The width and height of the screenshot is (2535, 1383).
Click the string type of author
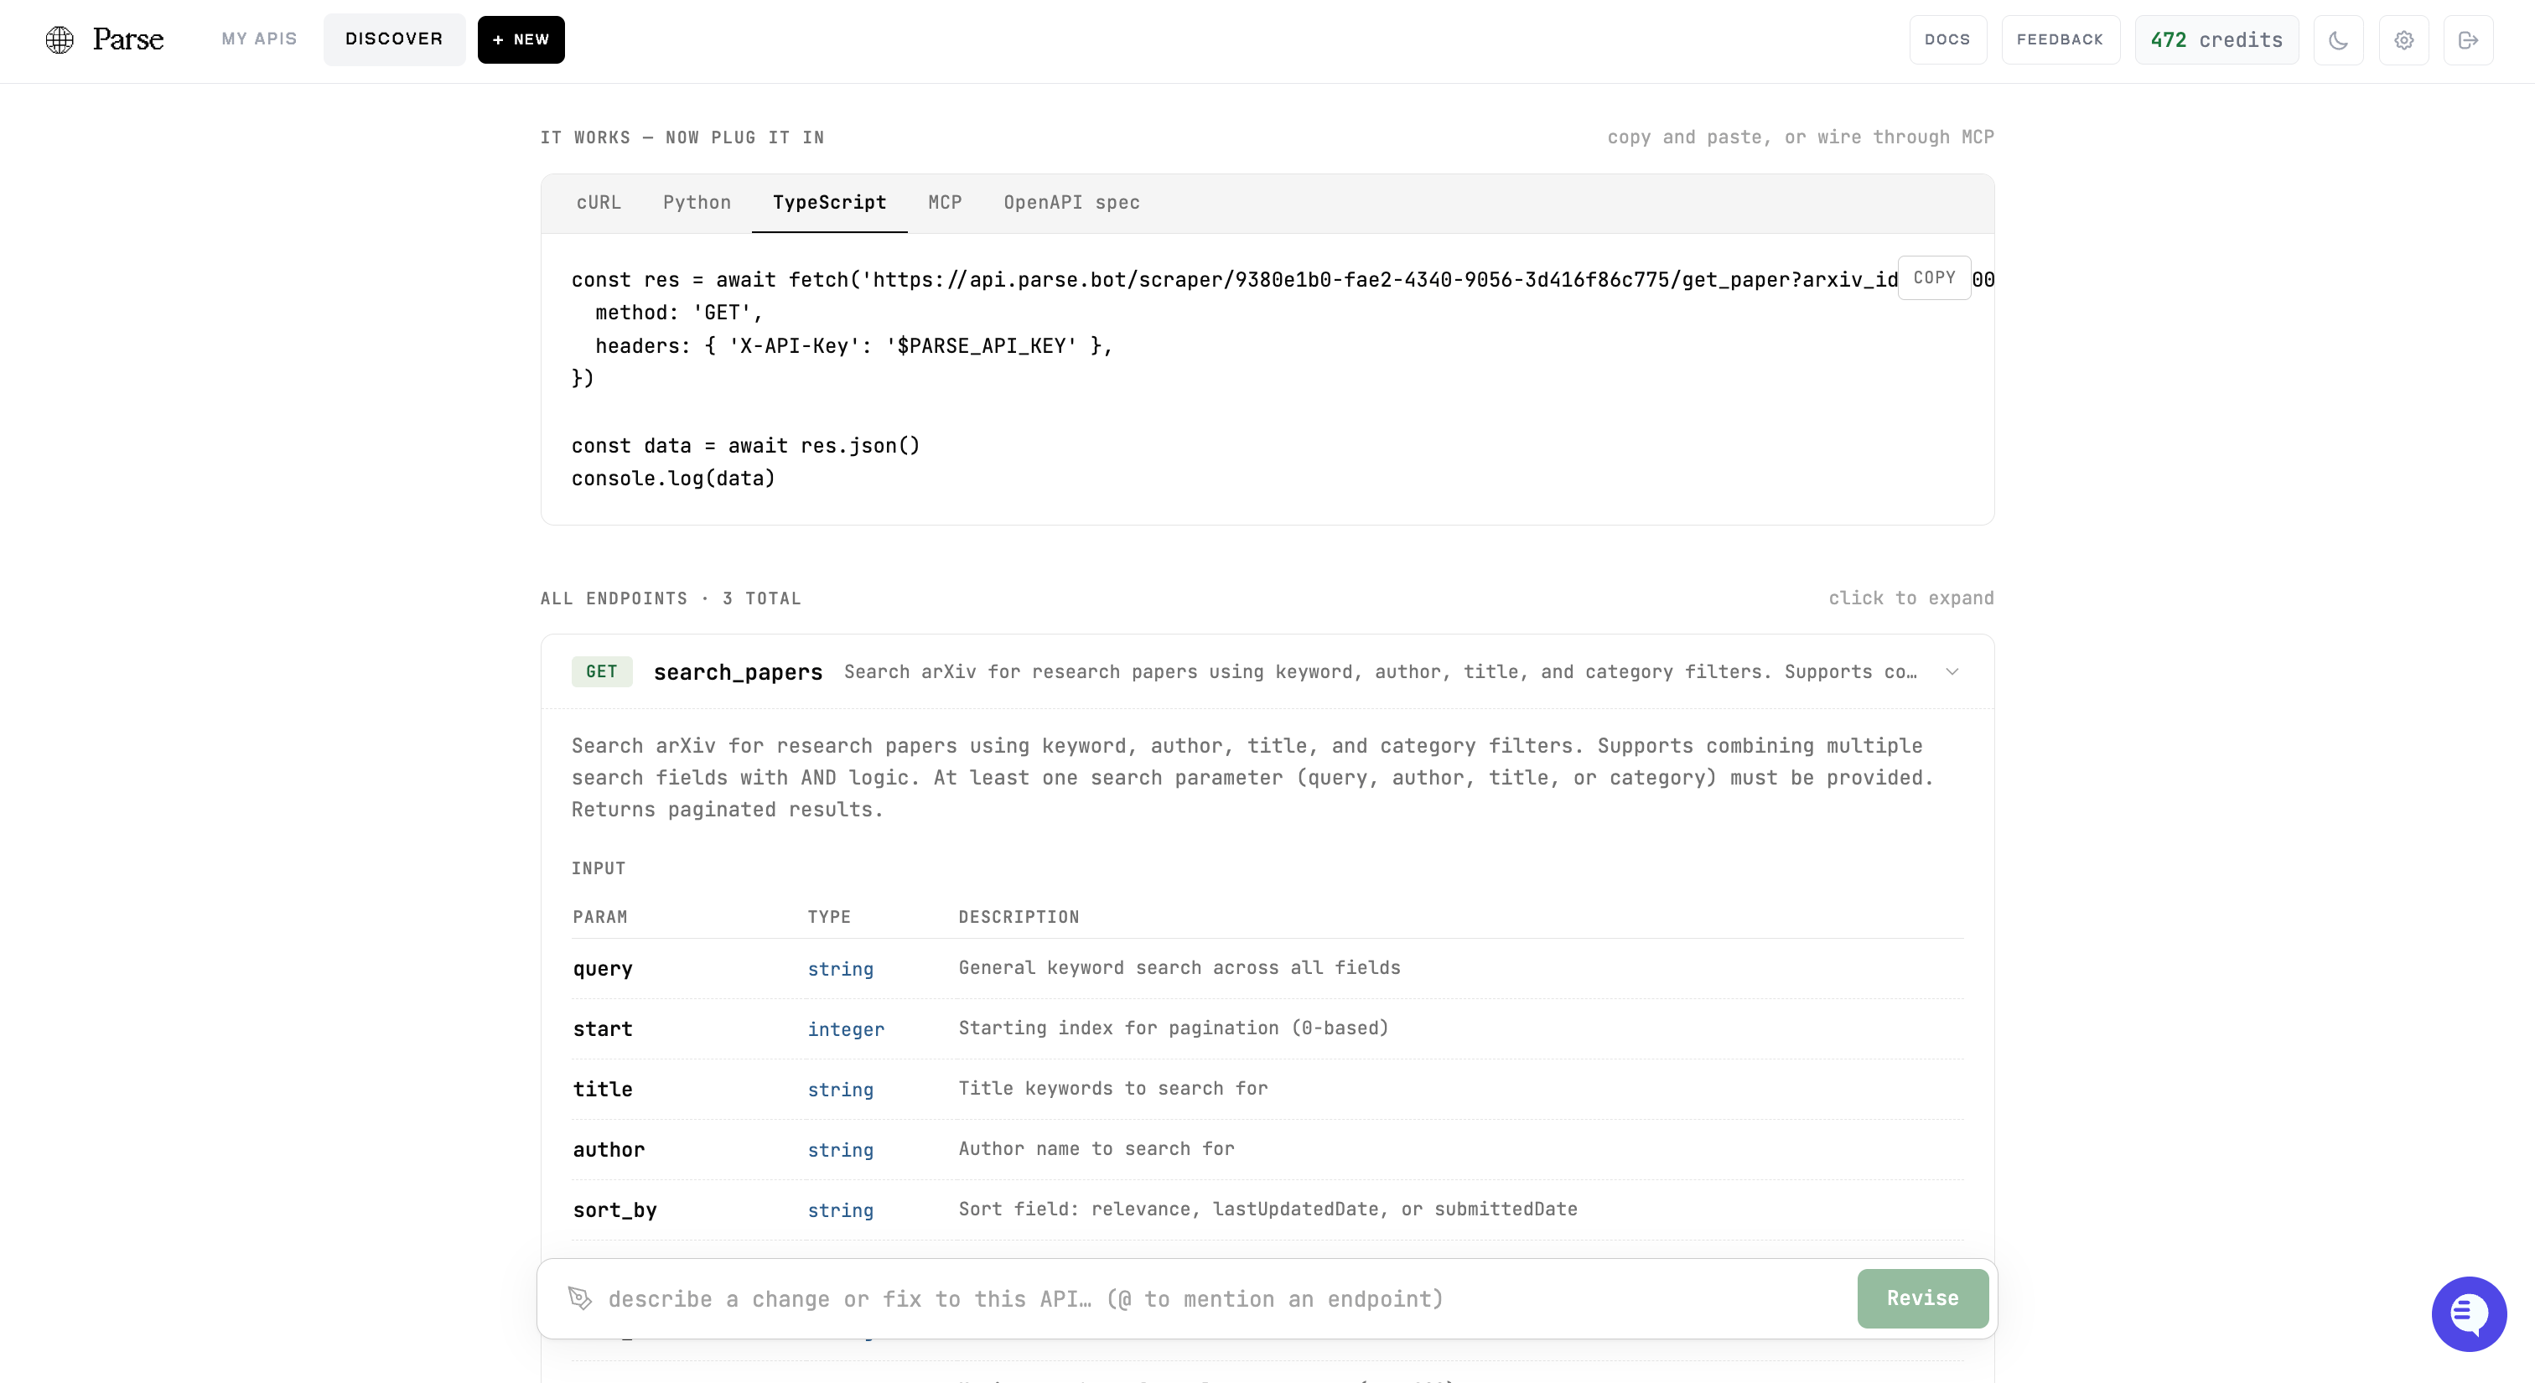pyautogui.click(x=841, y=1150)
